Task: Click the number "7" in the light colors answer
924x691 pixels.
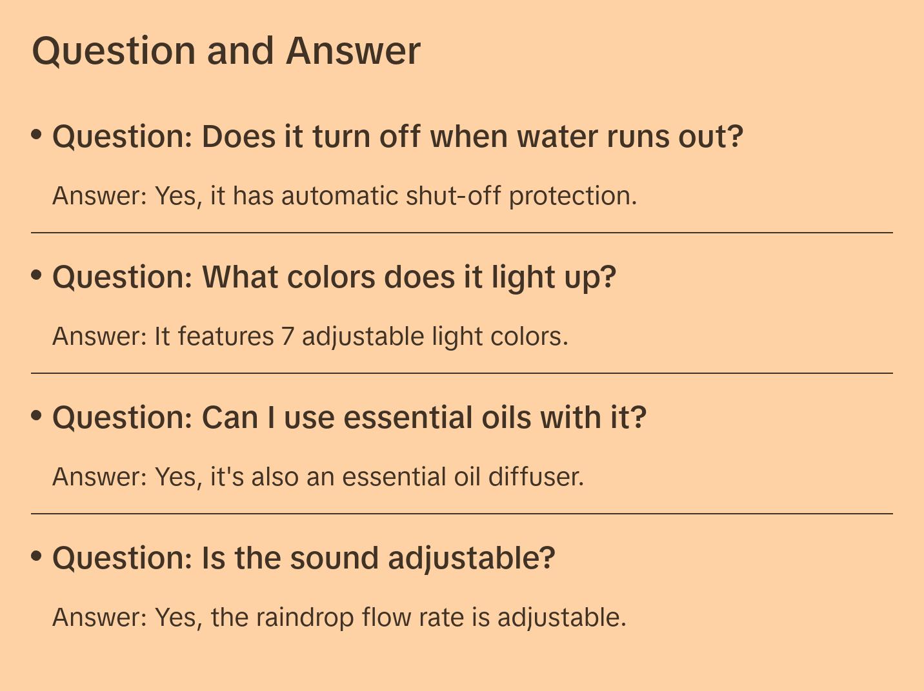Action: (287, 336)
